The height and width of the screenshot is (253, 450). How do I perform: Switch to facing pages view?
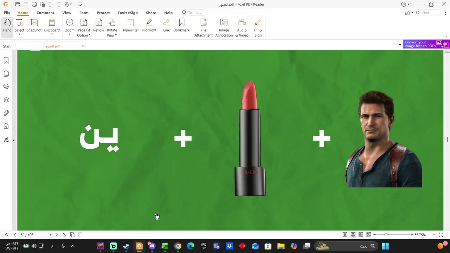[x=361, y=235]
